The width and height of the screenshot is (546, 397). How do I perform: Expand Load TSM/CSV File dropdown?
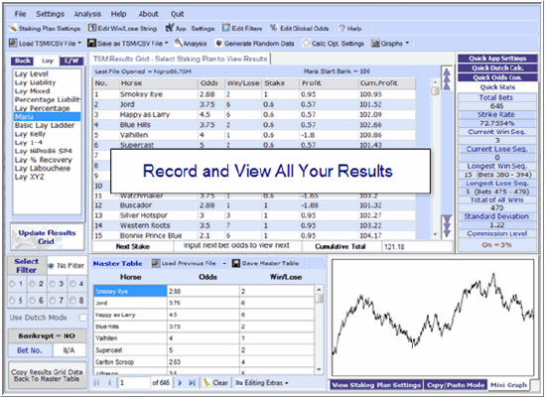[79, 44]
